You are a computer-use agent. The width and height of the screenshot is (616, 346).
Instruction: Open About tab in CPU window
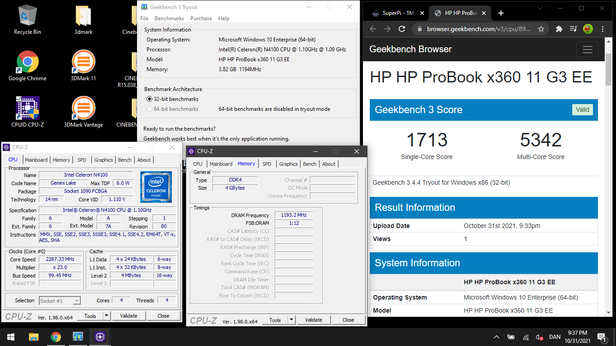coord(144,160)
